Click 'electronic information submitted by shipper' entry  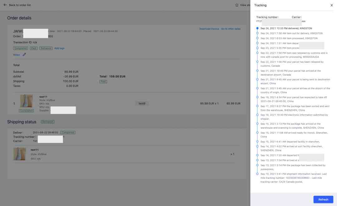(x=294, y=117)
